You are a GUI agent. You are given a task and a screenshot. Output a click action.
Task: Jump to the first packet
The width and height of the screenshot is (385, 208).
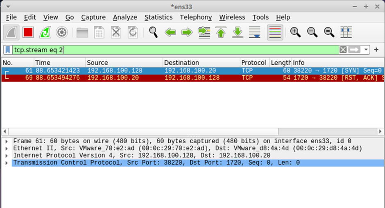221,32
